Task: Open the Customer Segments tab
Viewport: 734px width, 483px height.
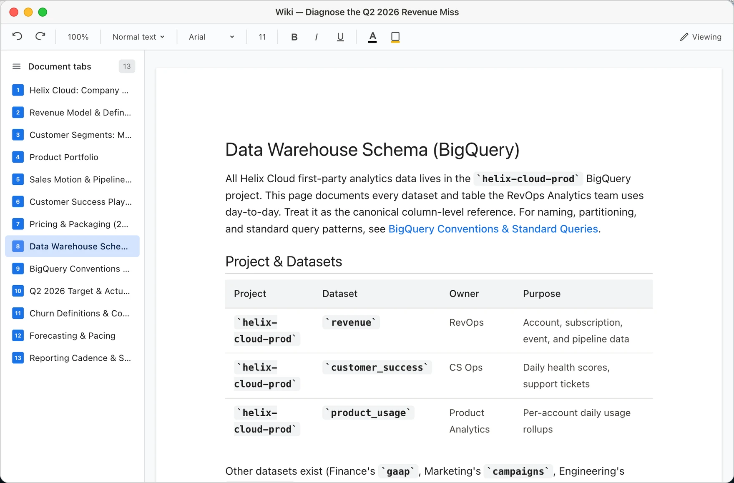Action: 72,135
